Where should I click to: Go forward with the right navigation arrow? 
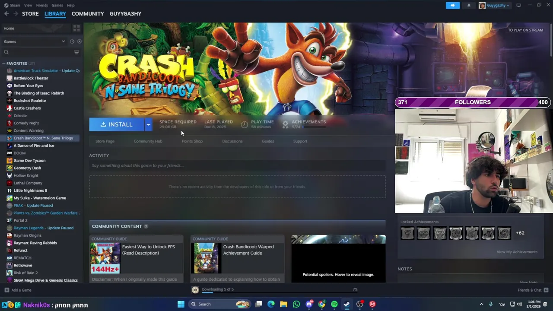pos(16,14)
